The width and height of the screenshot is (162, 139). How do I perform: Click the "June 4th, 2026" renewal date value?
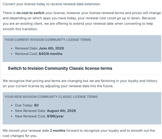pos(51,48)
